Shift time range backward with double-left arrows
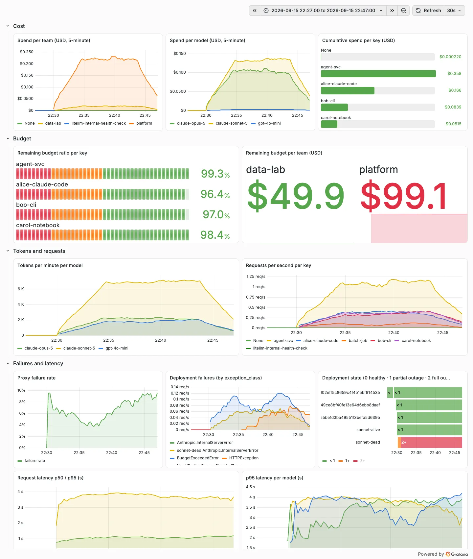Viewport: 473px width, 559px height. (x=255, y=11)
